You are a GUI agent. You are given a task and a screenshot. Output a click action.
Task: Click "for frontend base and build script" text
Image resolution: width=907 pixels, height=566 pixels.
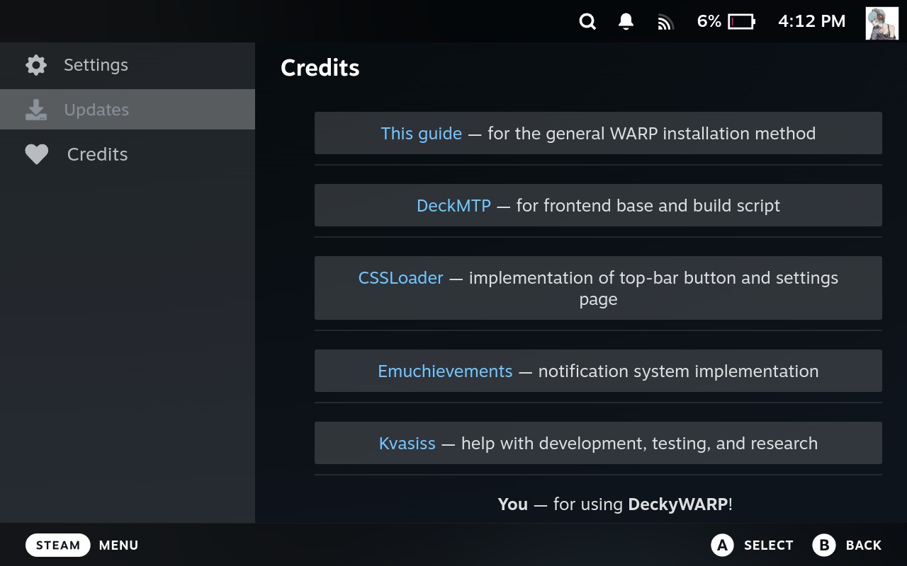coord(648,206)
